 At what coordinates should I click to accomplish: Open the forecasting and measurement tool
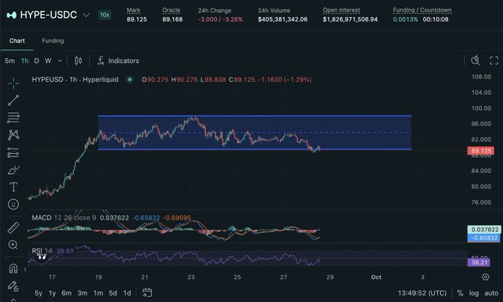[x=13, y=152]
